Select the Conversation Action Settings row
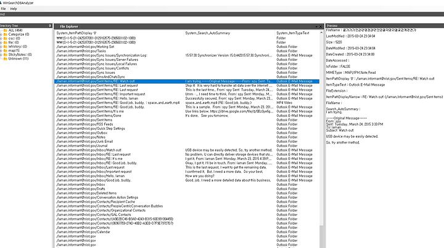This screenshot has height=248, width=444. pos(187,198)
